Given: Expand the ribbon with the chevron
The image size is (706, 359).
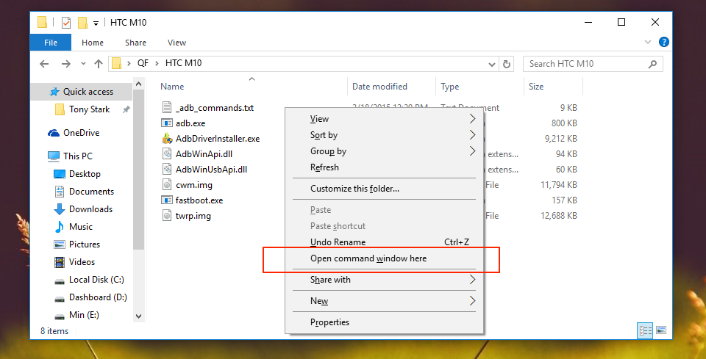Looking at the screenshot, I should (648, 43).
